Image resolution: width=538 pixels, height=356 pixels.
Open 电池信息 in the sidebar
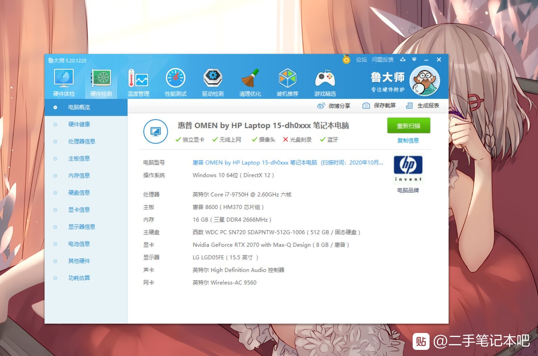(x=86, y=244)
